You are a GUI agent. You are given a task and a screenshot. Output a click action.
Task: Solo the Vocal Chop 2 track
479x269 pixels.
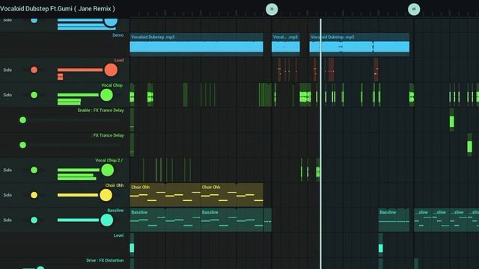pyautogui.click(x=7, y=170)
